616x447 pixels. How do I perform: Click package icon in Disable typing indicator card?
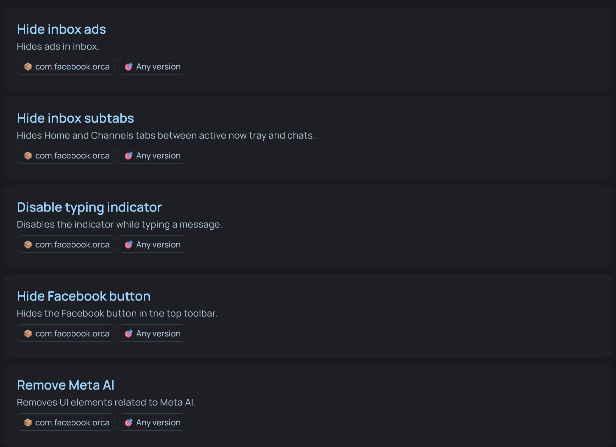coord(28,245)
